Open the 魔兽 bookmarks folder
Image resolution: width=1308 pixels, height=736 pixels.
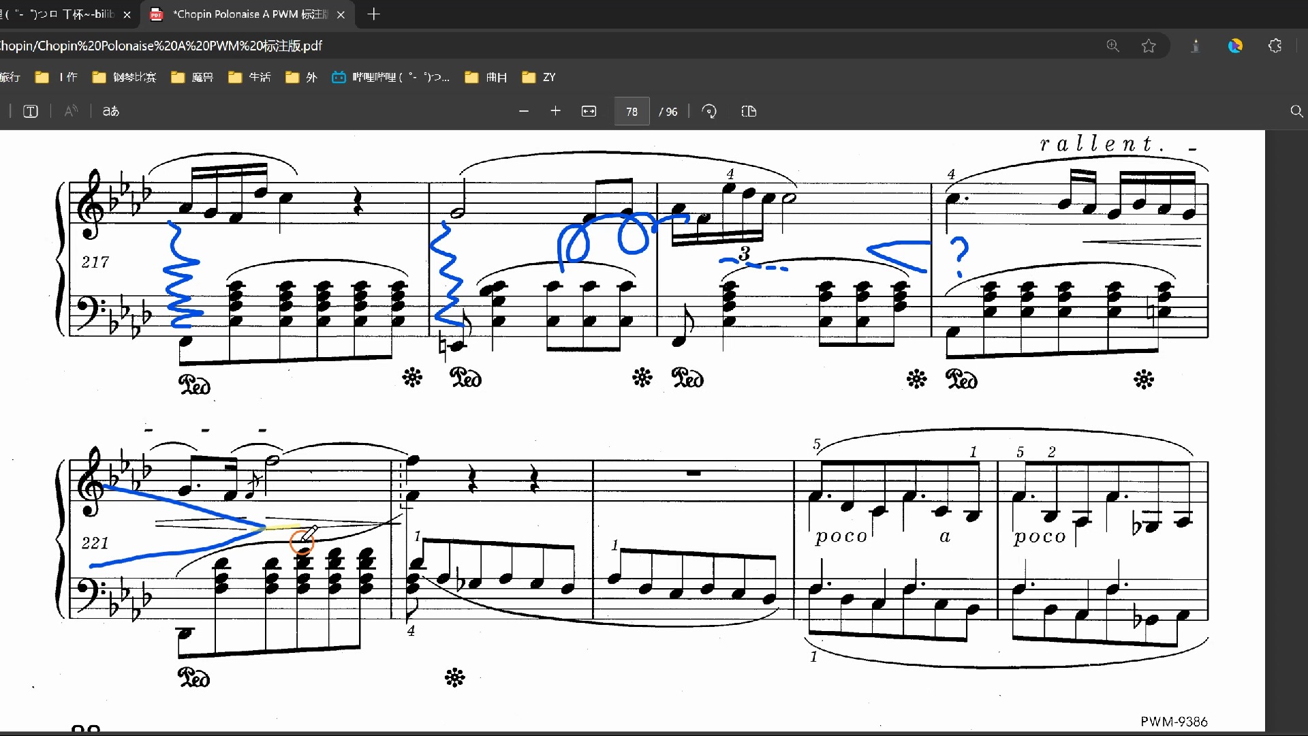coord(192,77)
